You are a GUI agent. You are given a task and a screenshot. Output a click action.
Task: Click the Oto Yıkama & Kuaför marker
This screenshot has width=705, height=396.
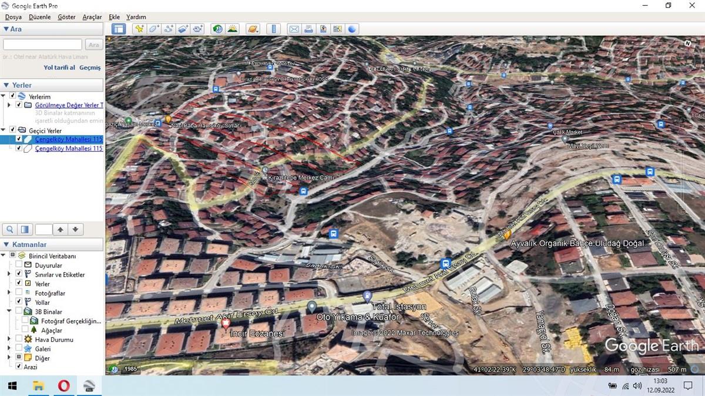(312, 306)
